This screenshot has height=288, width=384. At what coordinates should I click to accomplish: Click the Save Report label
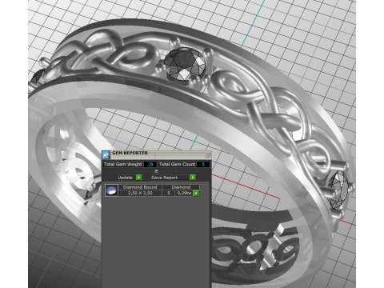(164, 178)
